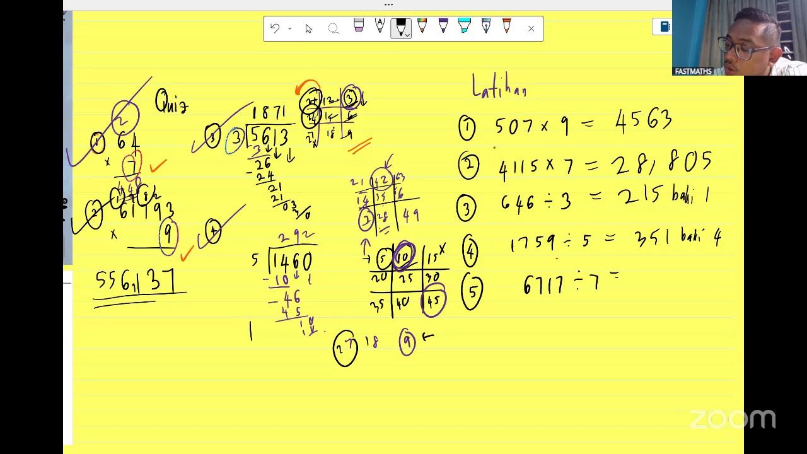
Task: Click the 'Quiz' handwritten heading
Action: (171, 101)
